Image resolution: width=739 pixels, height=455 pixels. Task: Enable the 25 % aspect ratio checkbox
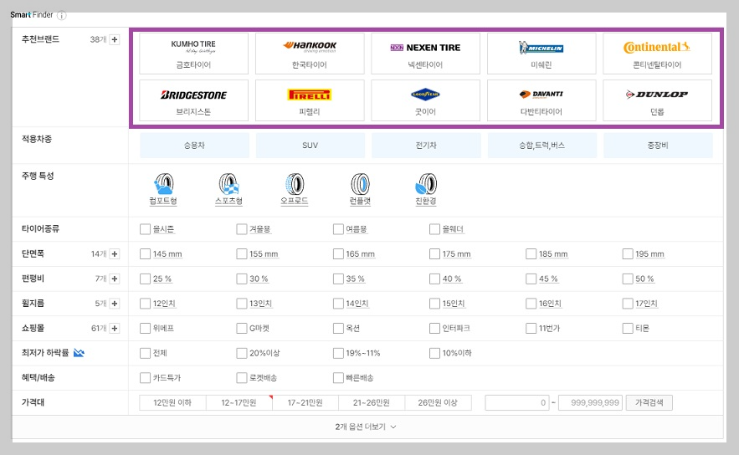tap(145, 279)
